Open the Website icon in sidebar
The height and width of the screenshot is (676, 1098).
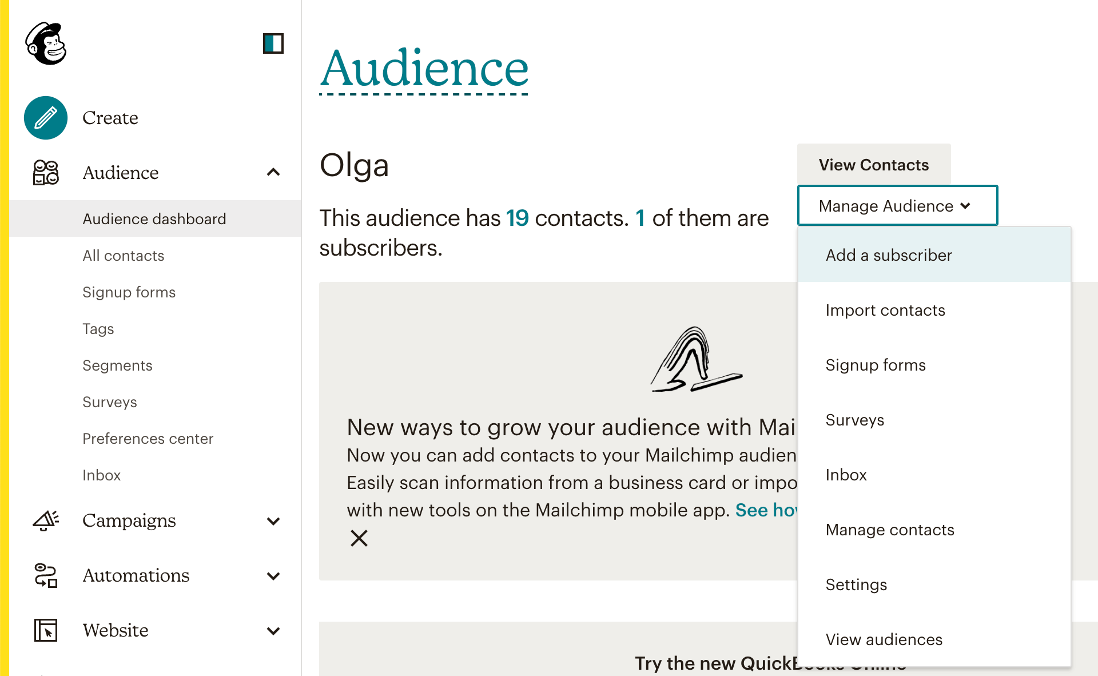click(46, 630)
